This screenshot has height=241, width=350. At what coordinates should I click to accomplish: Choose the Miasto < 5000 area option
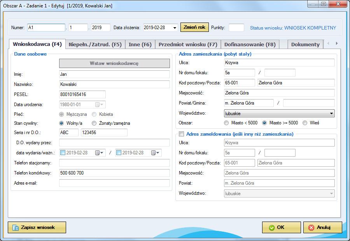(x=226, y=123)
